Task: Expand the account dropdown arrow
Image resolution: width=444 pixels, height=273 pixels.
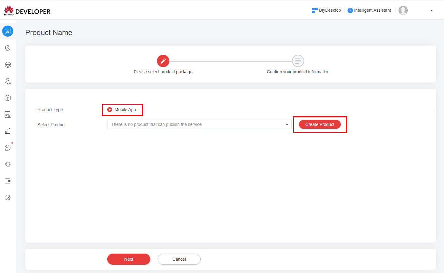Action: 431,10
